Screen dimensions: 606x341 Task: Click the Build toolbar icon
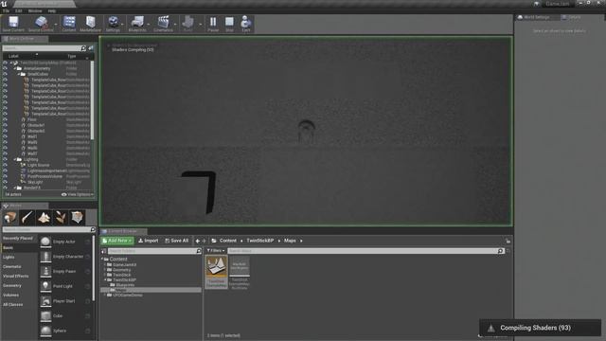coord(188,22)
